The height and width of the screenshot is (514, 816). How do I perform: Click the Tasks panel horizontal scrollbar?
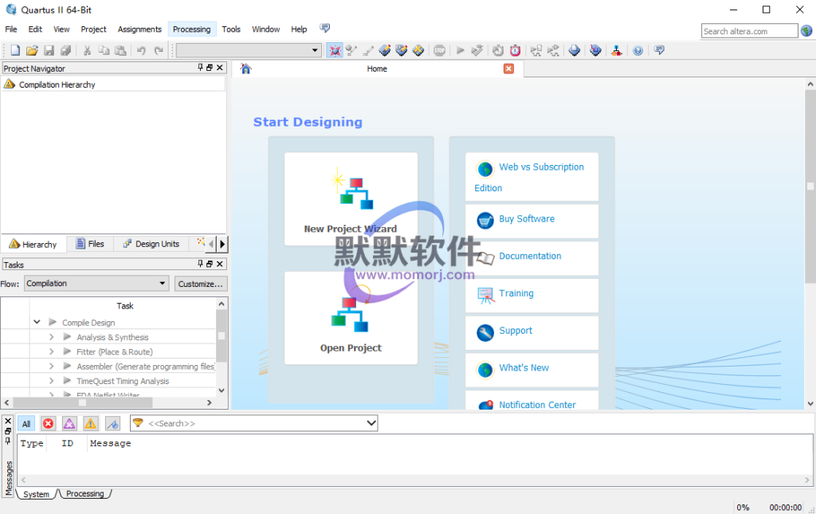[82, 402]
